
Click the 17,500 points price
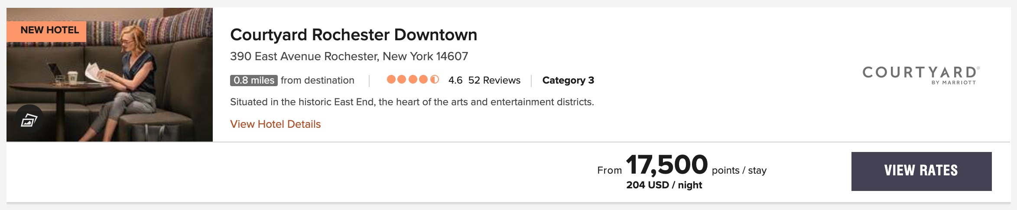[666, 165]
